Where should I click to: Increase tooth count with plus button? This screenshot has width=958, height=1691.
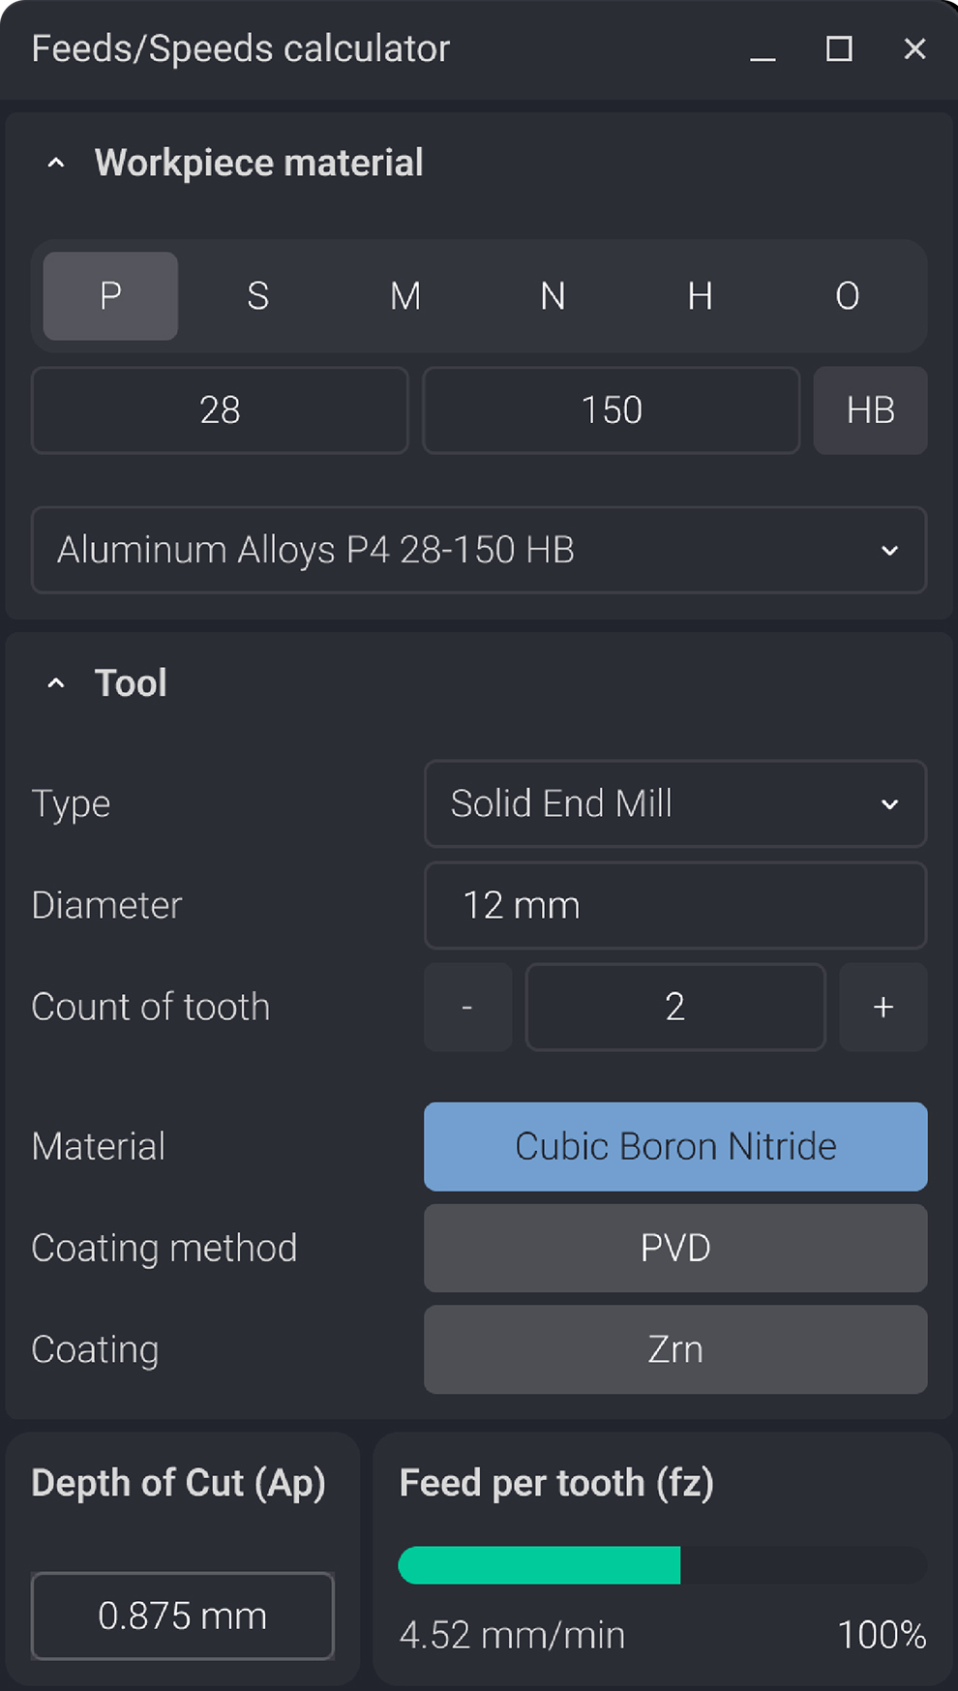coord(883,1007)
